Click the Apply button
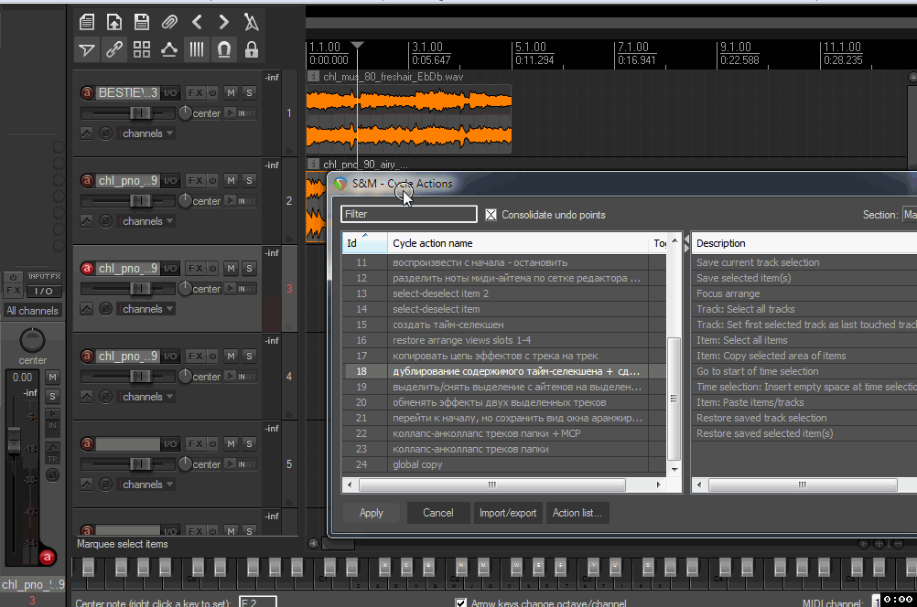Viewport: 917px width, 607px height. [371, 513]
